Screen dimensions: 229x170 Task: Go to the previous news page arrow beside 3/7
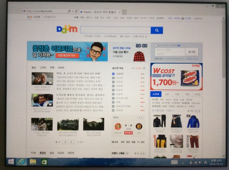(x=66, y=142)
